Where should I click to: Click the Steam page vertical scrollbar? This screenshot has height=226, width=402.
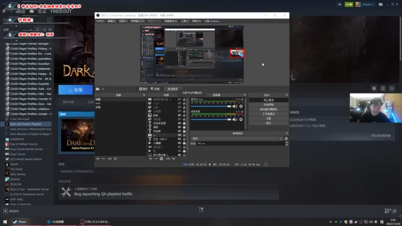pos(400,39)
